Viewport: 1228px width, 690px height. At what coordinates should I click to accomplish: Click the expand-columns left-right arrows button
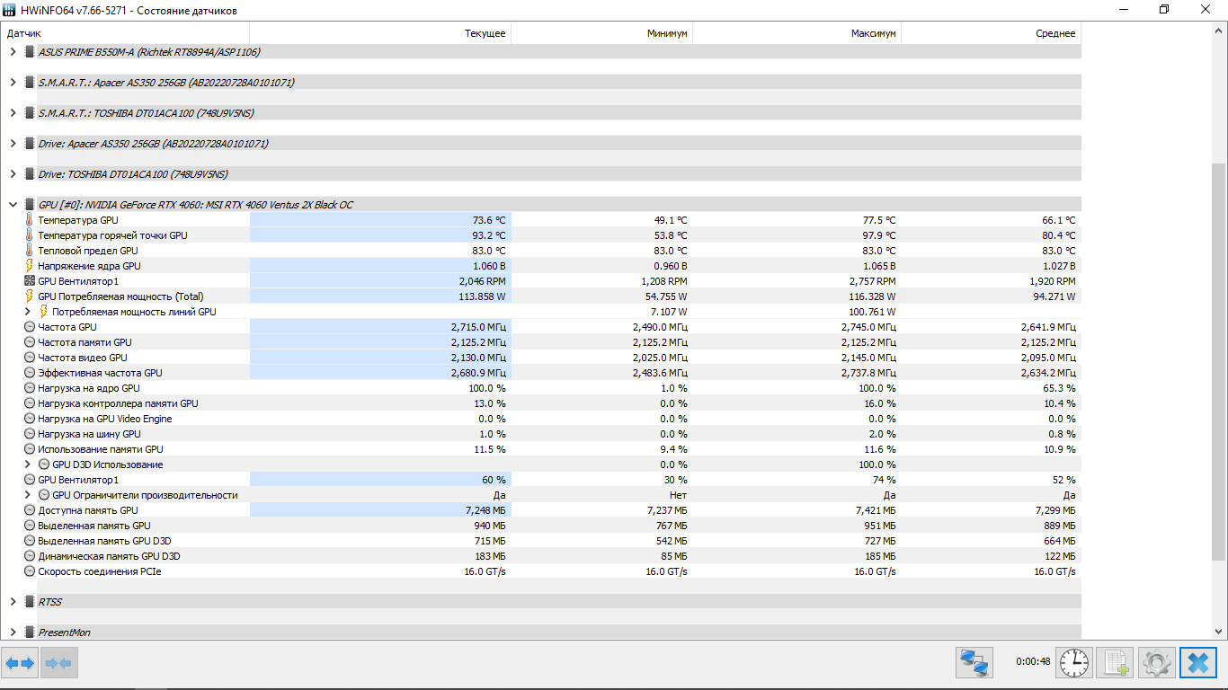tap(20, 663)
